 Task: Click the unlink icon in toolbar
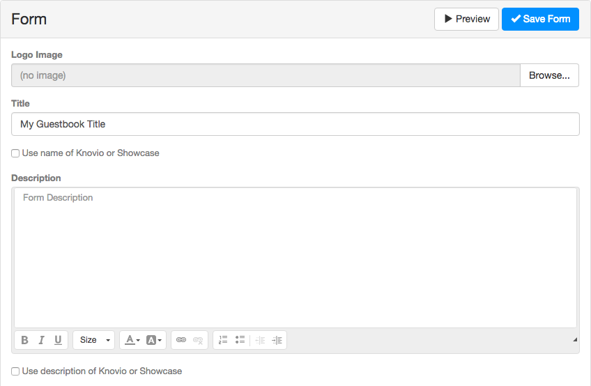point(198,340)
